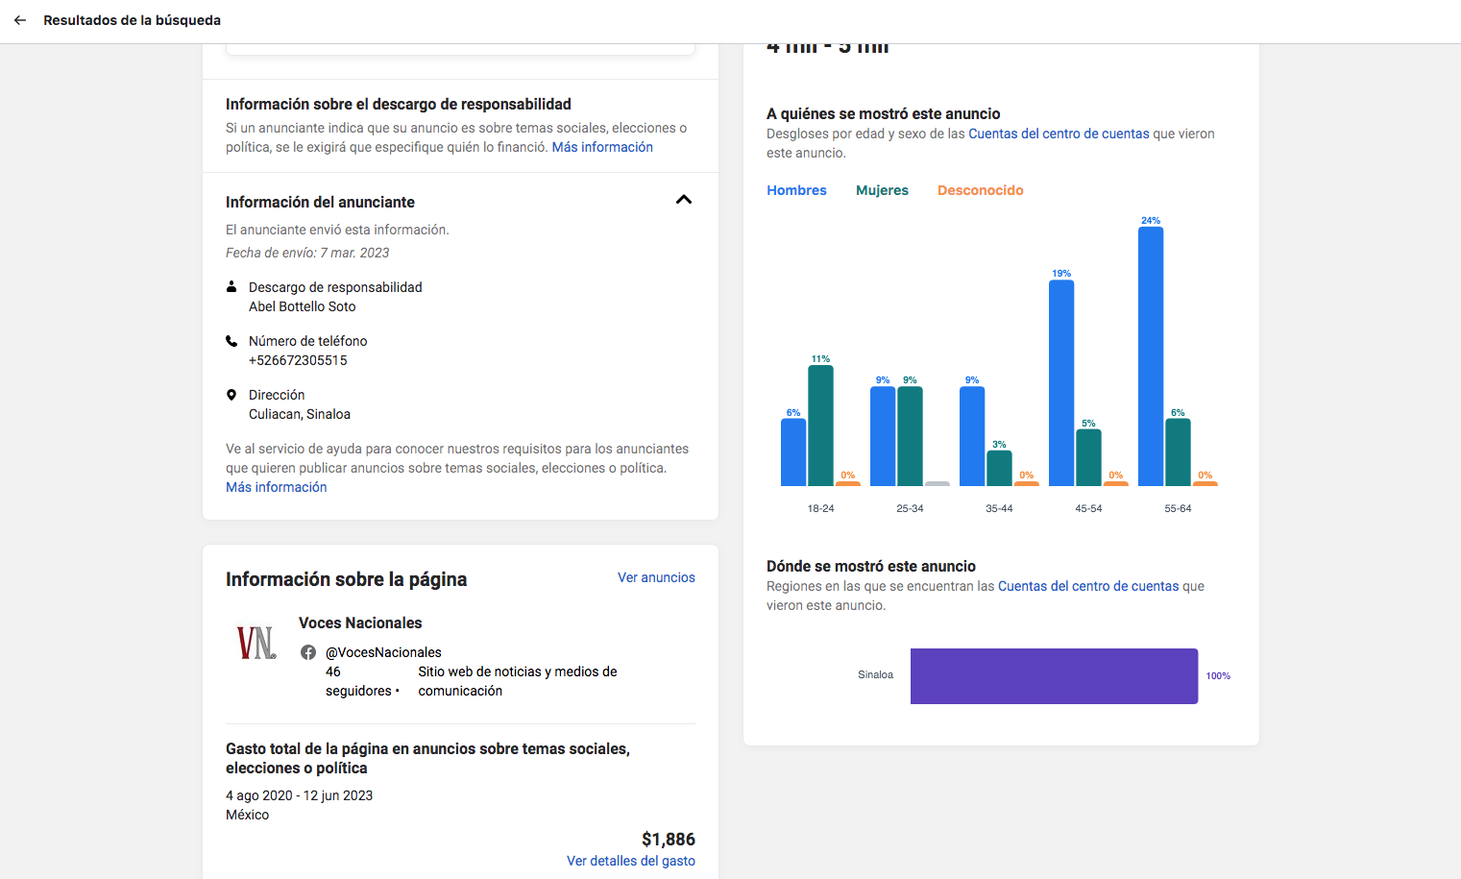Click the phone icon beside Número de teléfono

click(231, 341)
